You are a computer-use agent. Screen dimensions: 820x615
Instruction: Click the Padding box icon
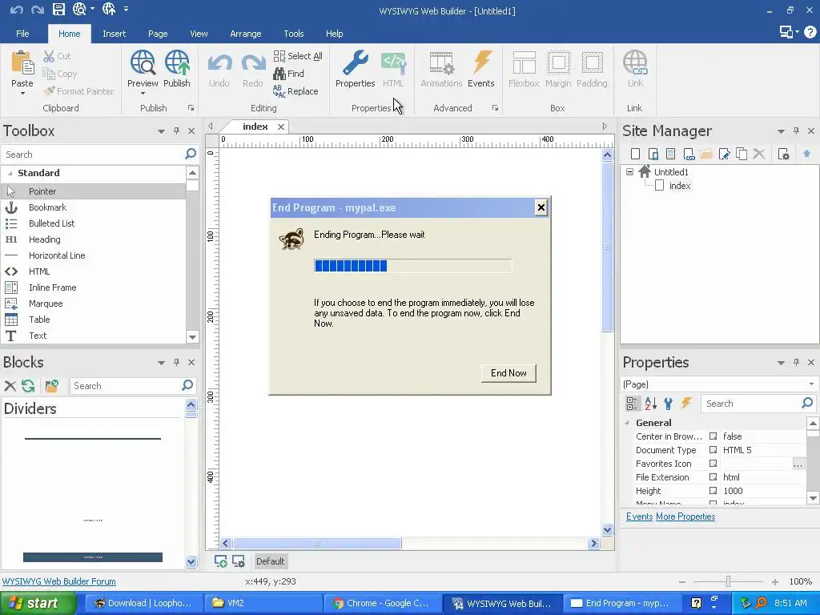(x=592, y=62)
